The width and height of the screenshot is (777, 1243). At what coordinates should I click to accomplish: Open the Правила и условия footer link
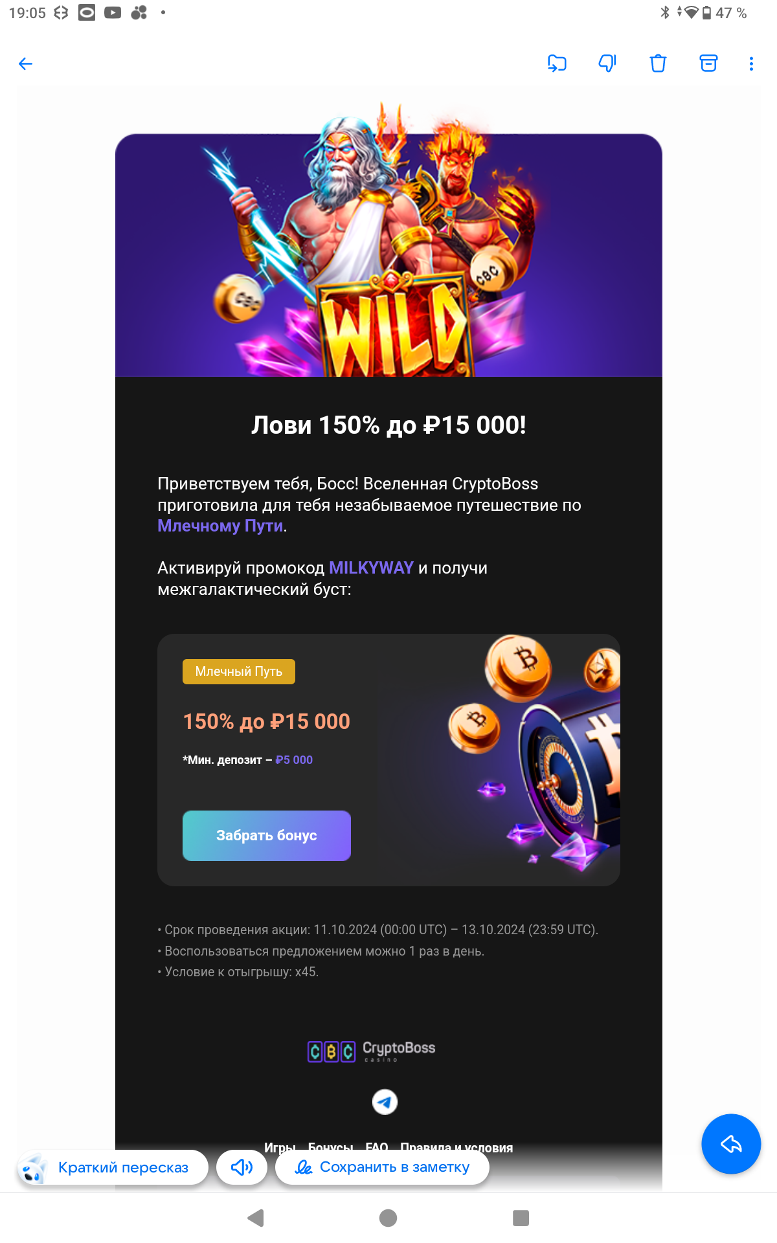(456, 1147)
